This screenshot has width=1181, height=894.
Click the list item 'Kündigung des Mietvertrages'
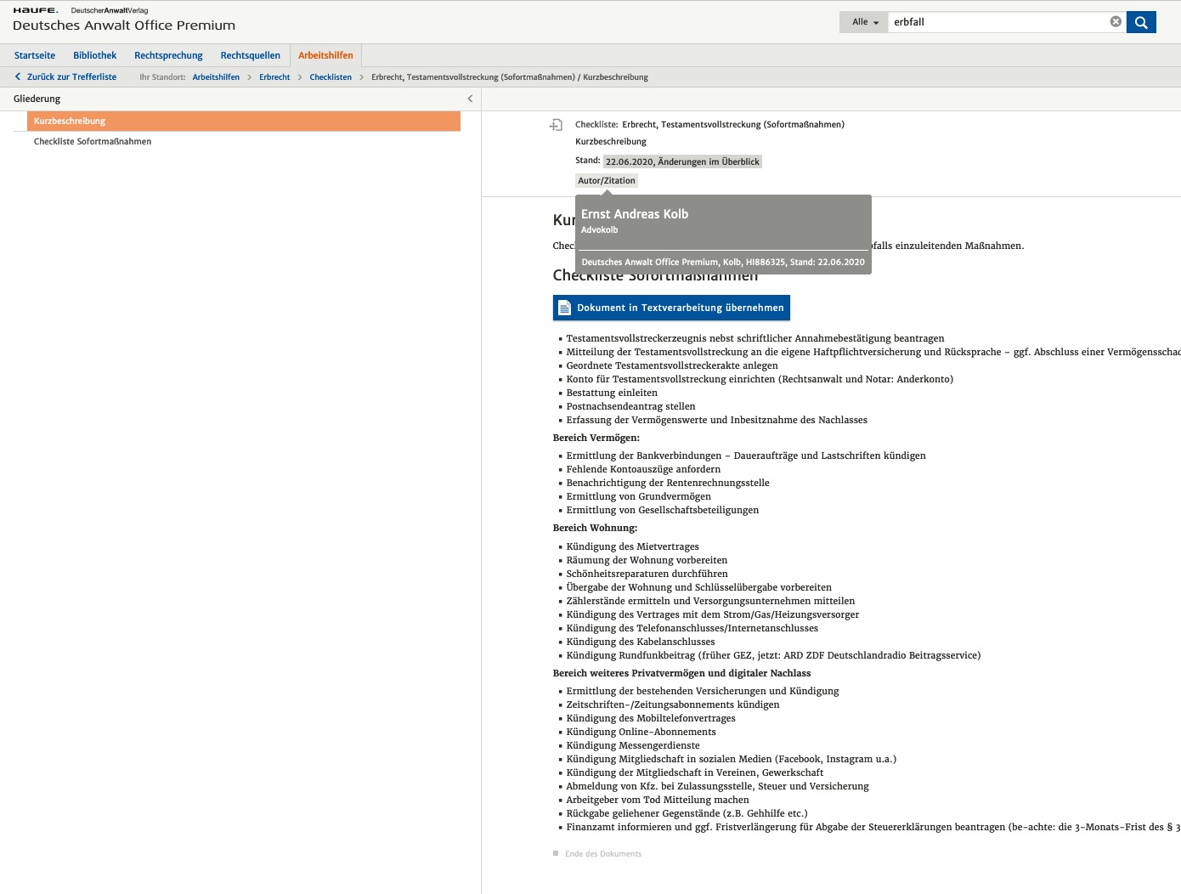coord(633,546)
